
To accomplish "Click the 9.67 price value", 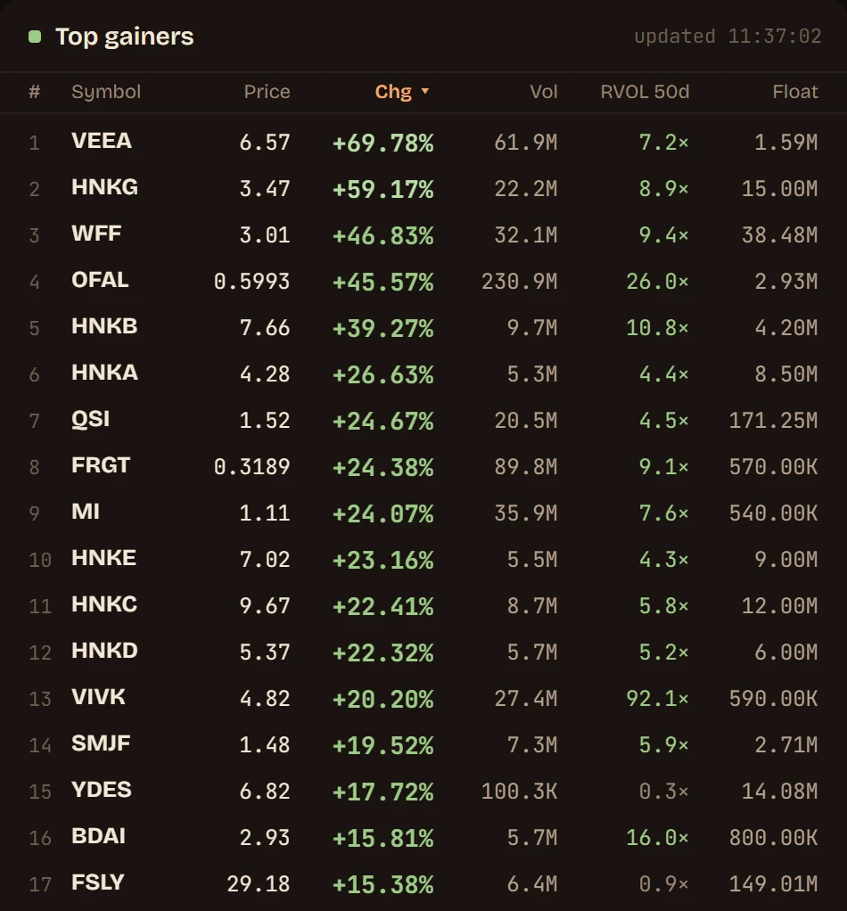I will pyautogui.click(x=264, y=606).
